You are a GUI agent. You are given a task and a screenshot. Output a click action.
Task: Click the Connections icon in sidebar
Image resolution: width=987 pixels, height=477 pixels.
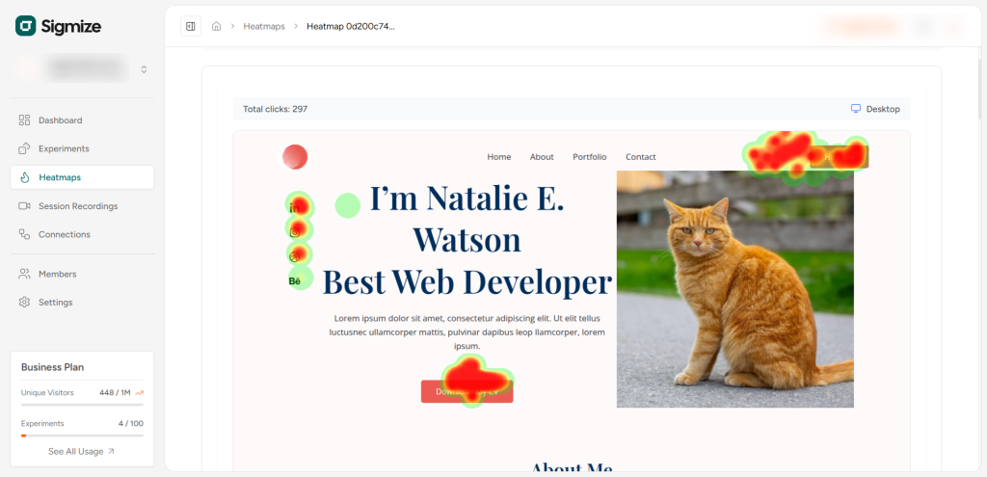24,234
